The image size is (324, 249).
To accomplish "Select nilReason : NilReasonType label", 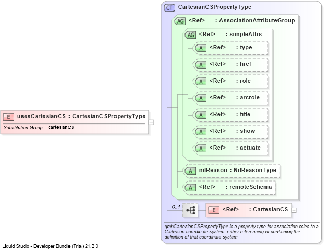I will tap(238, 171).
